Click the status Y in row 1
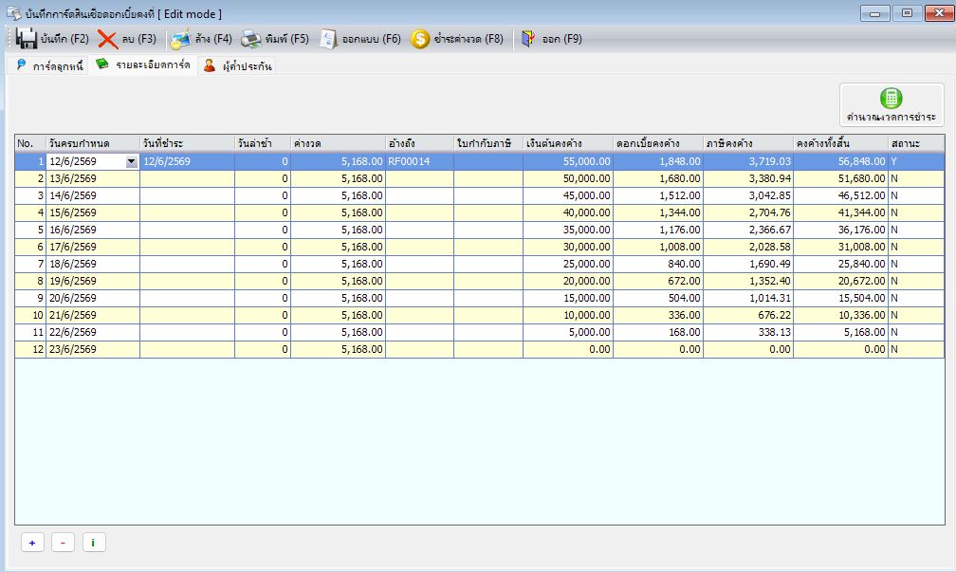Image resolution: width=956 pixels, height=572 pixels. point(916,161)
